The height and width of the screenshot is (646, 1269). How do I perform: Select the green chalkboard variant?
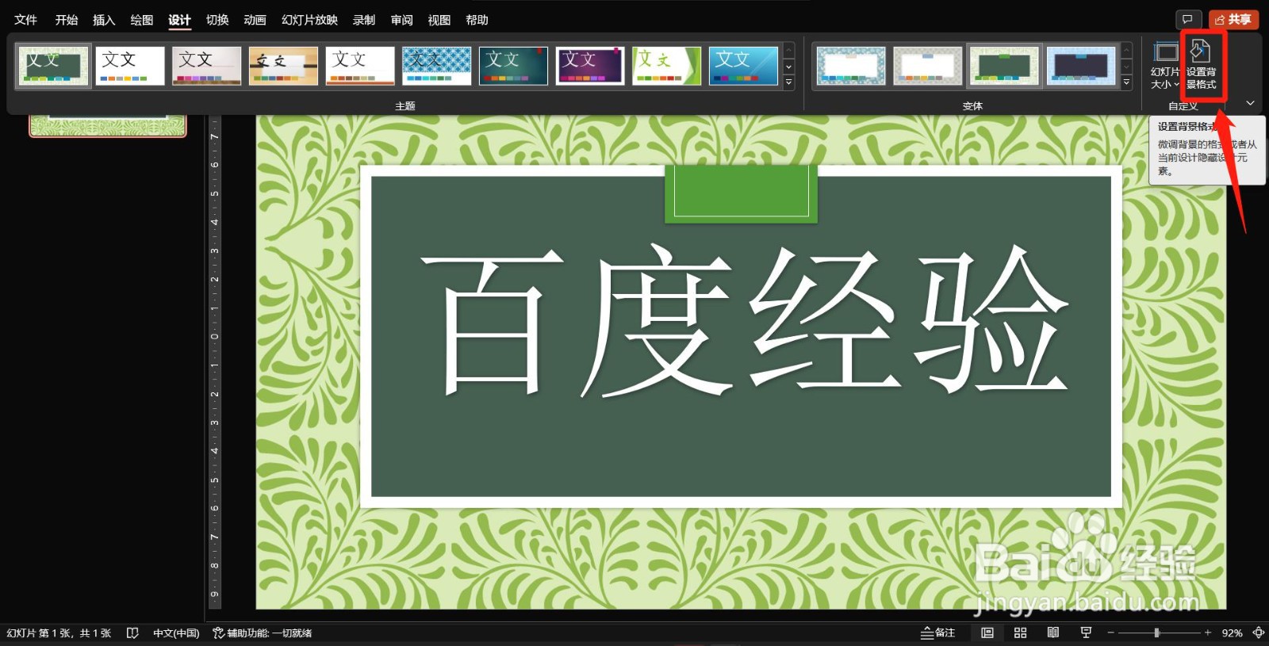[x=1004, y=66]
